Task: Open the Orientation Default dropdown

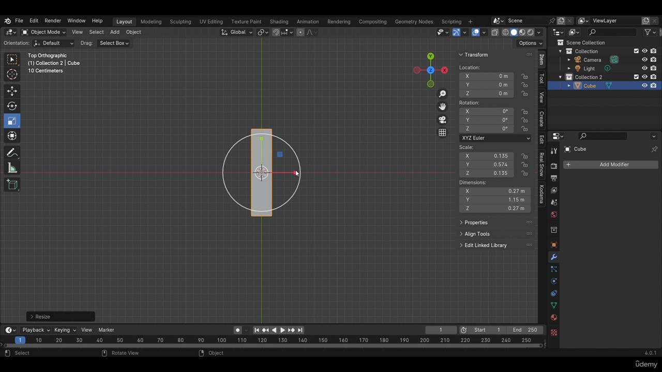Action: tap(54, 43)
